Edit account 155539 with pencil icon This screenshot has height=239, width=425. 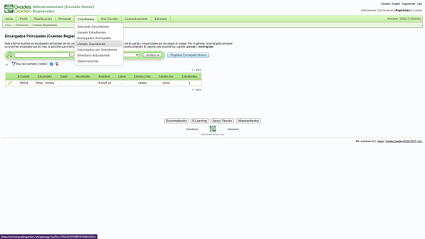pos(10,83)
